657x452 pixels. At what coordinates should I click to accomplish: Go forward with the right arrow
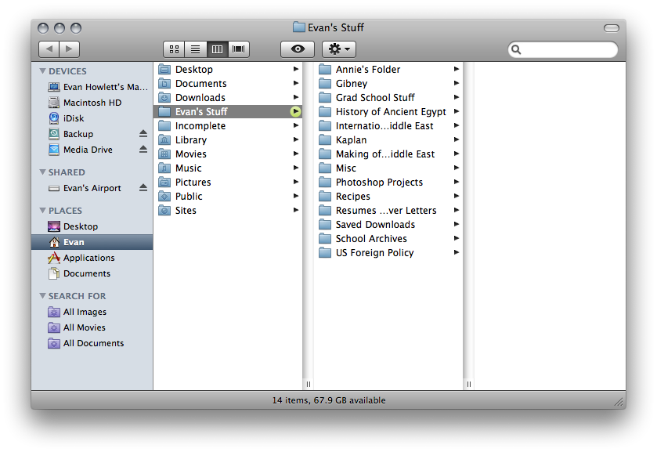69,49
